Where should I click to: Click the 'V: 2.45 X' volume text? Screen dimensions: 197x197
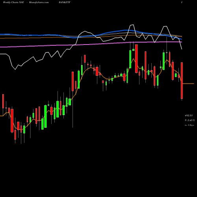point(190,120)
